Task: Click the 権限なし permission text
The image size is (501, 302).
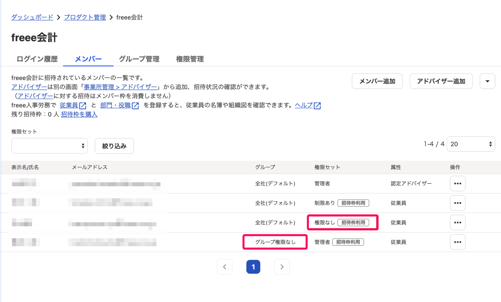Action: click(325, 222)
